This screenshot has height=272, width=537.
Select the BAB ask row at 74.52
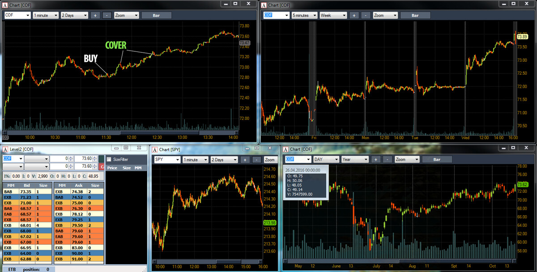click(x=79, y=197)
